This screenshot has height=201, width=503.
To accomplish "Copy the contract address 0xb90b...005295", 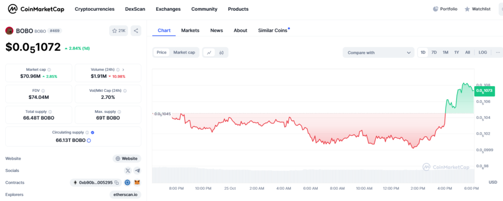I will coord(117,183).
